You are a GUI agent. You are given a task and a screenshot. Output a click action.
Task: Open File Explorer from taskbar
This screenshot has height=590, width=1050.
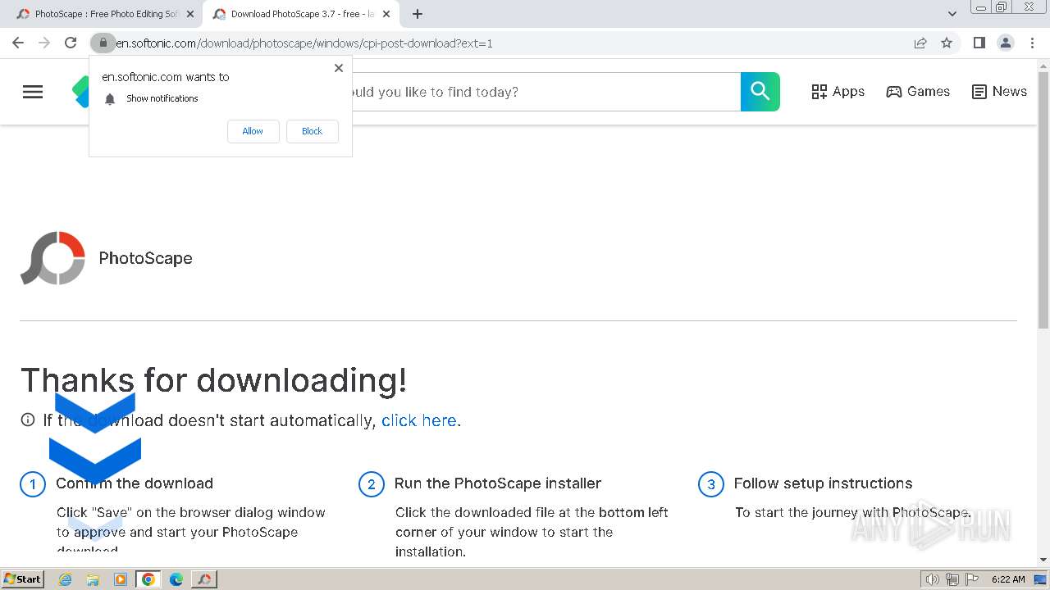[93, 579]
